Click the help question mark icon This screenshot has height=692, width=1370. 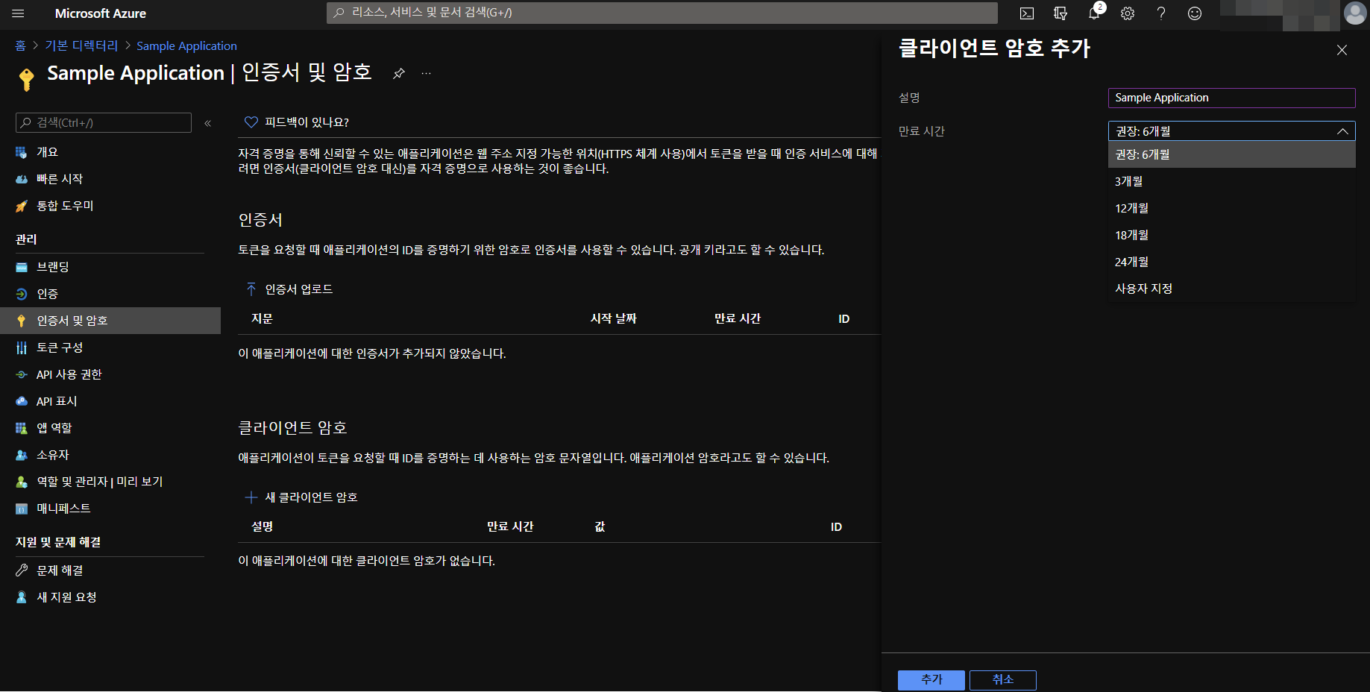click(x=1161, y=13)
